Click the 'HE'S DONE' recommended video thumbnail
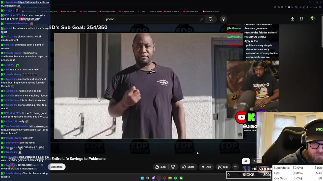Viewport: 323px width, 181px height. point(257,169)
